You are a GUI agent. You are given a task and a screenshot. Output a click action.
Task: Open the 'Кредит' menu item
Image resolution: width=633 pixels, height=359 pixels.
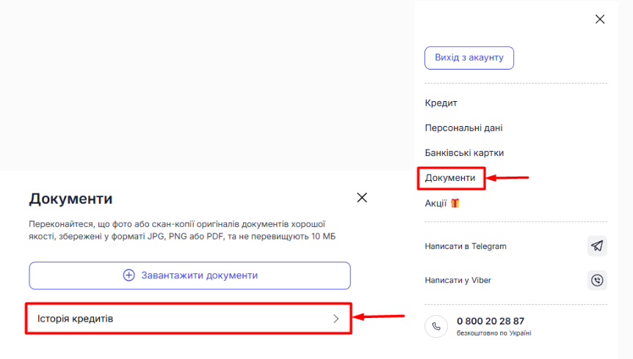coord(441,103)
